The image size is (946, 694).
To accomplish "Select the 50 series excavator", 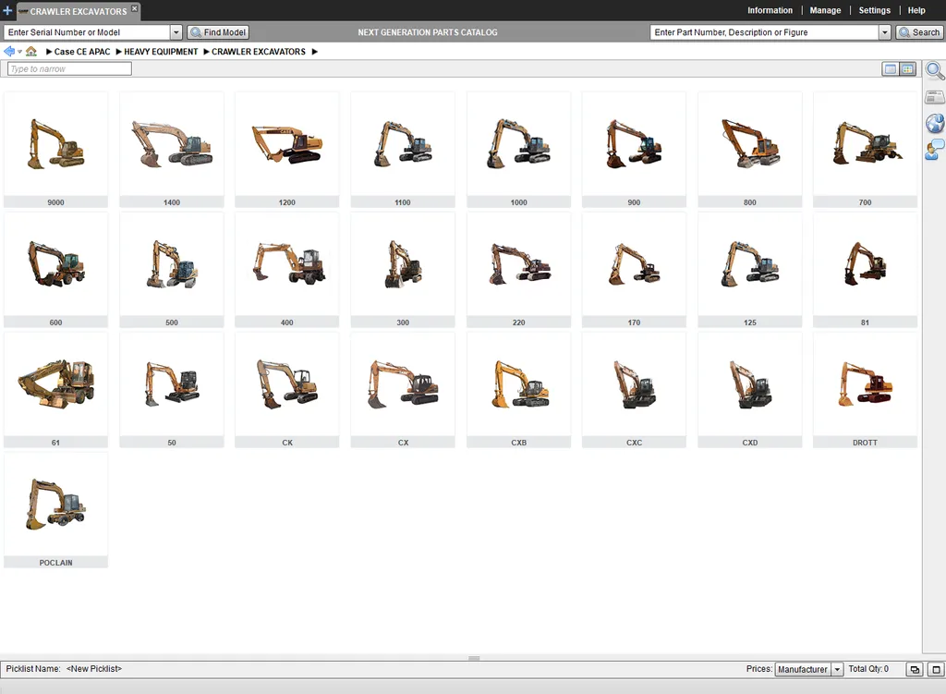I will pyautogui.click(x=171, y=390).
